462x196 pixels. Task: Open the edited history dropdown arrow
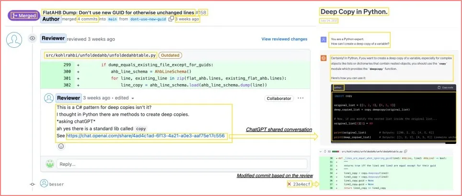(x=133, y=98)
